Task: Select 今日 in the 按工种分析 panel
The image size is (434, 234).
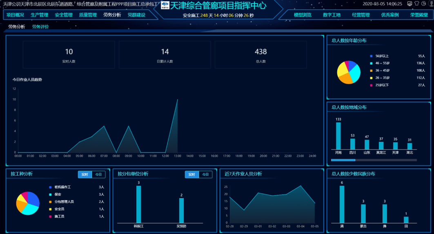Action: point(98,174)
